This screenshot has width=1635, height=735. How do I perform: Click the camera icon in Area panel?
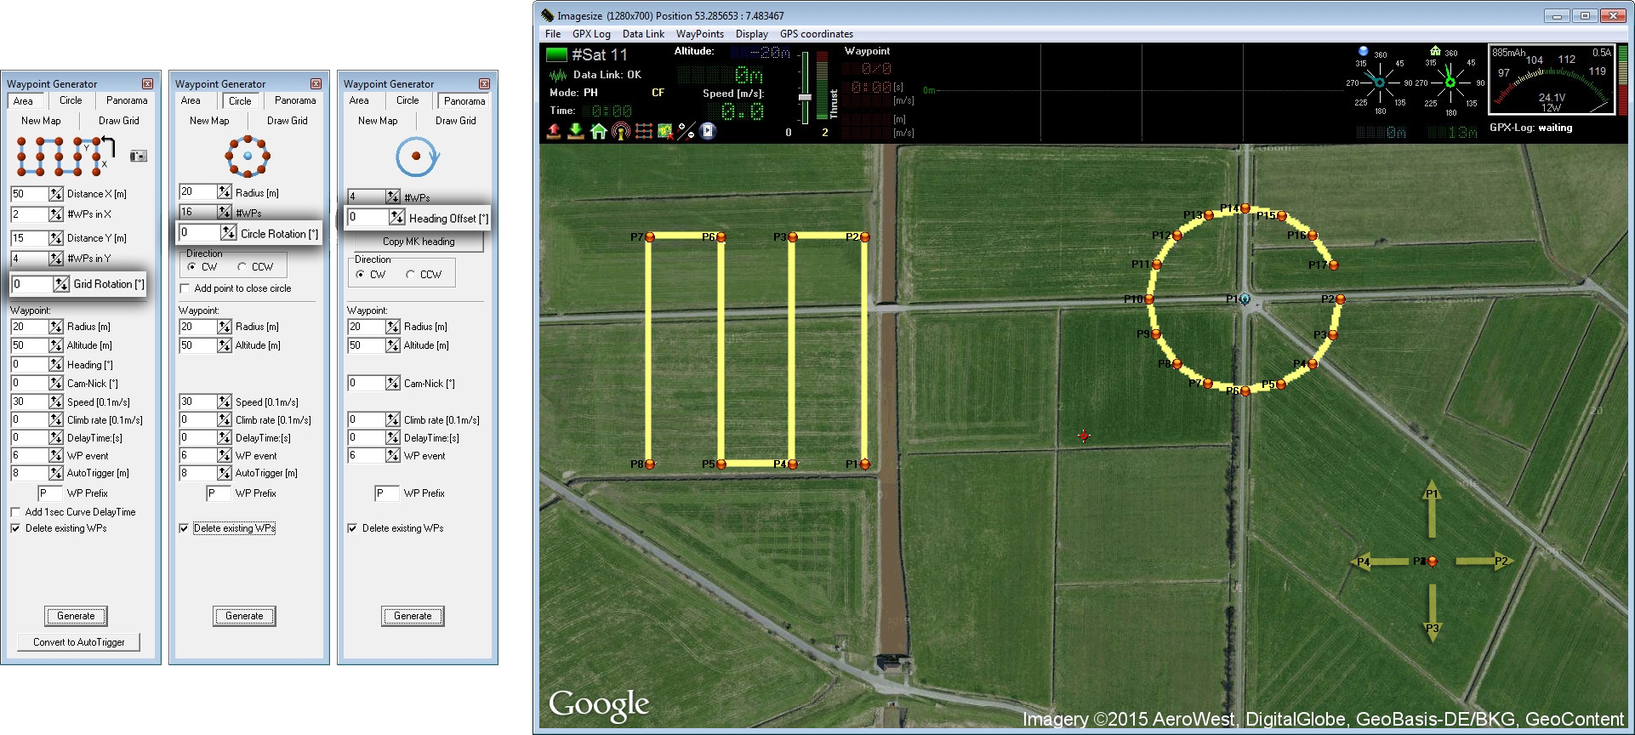pos(139,156)
